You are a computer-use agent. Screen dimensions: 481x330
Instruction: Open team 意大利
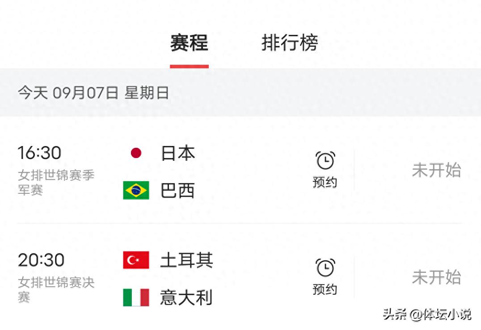186,297
